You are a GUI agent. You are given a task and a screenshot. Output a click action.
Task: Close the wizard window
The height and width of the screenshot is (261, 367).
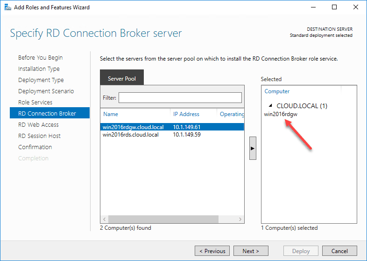tap(355, 7)
